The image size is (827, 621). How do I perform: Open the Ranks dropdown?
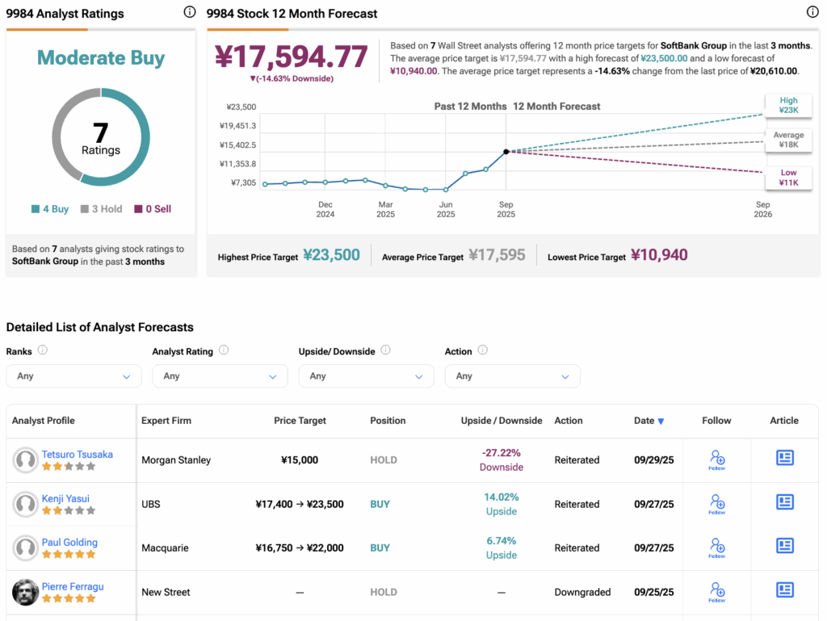[x=73, y=376]
